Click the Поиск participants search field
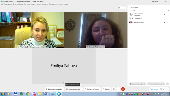This screenshot has height=96, width=170. click(x=148, y=11)
